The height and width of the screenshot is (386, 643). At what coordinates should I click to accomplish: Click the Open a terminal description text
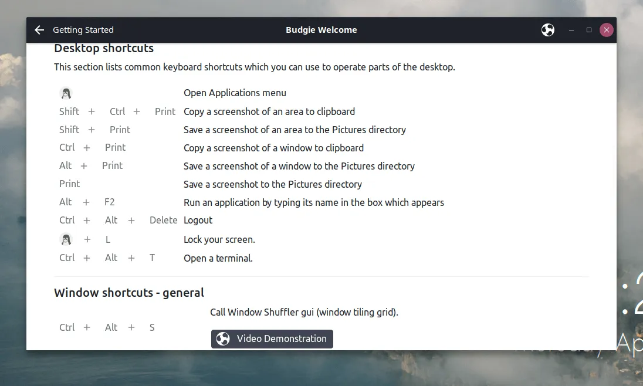tap(218, 258)
